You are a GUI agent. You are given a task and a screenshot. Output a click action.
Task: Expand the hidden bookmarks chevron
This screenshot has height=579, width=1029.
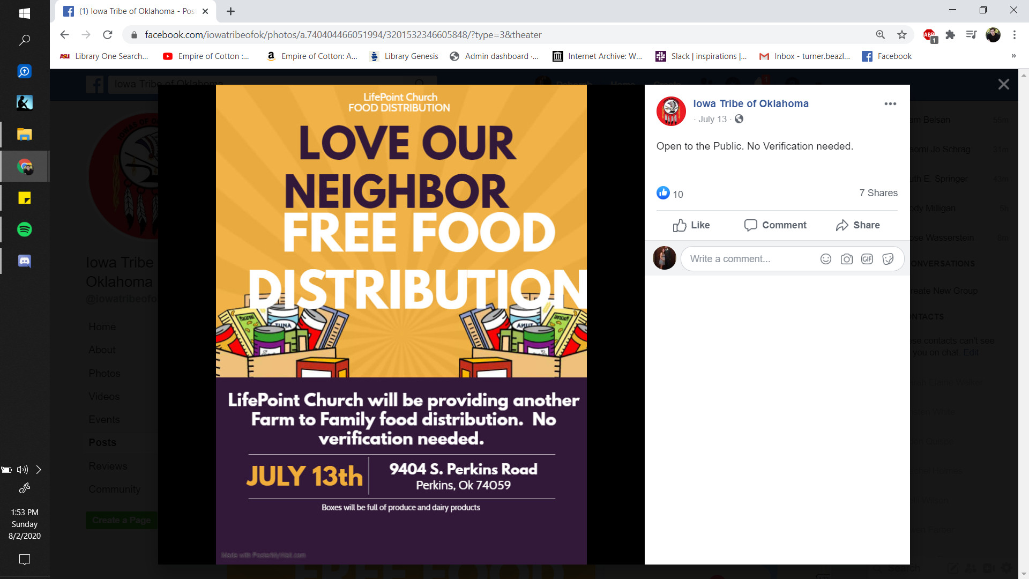tap(1013, 56)
